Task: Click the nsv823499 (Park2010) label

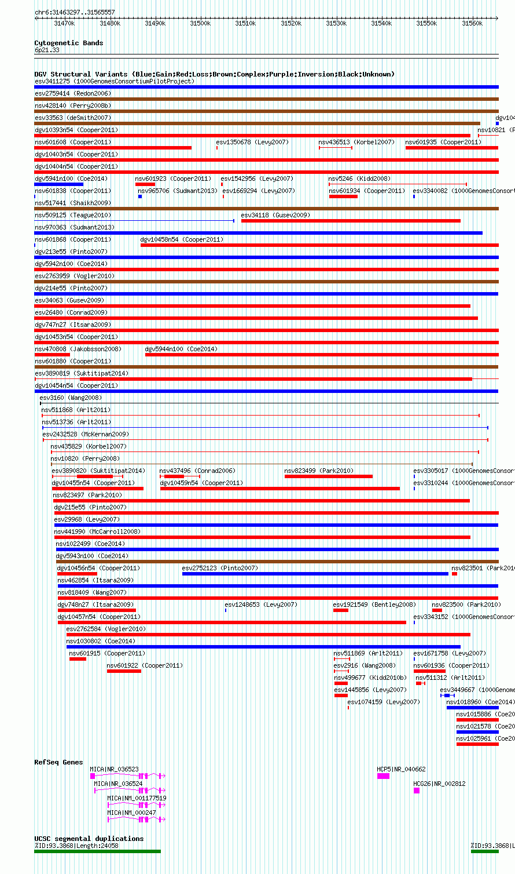Action: (x=319, y=471)
